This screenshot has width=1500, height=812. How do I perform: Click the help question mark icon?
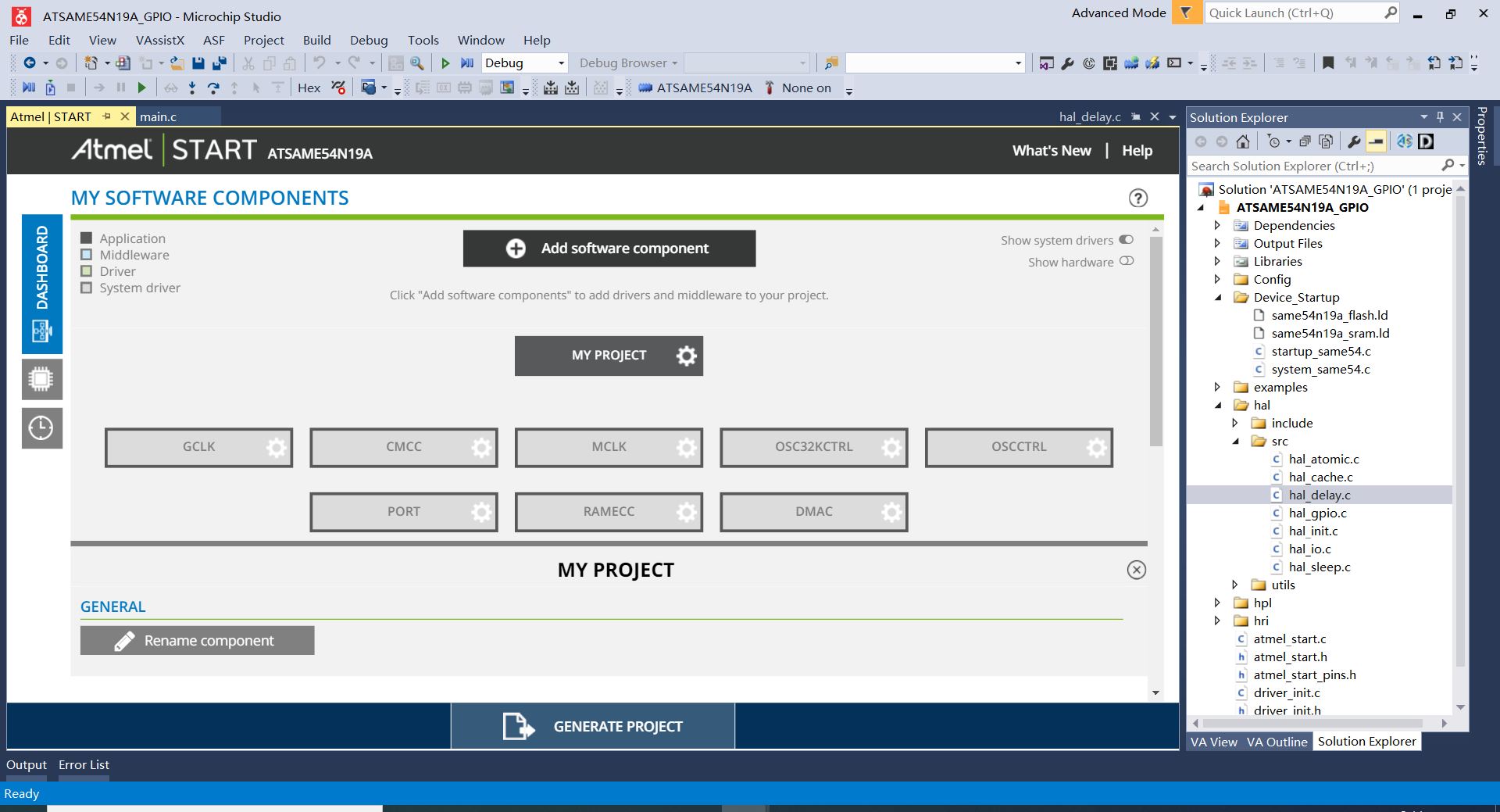pos(1138,199)
